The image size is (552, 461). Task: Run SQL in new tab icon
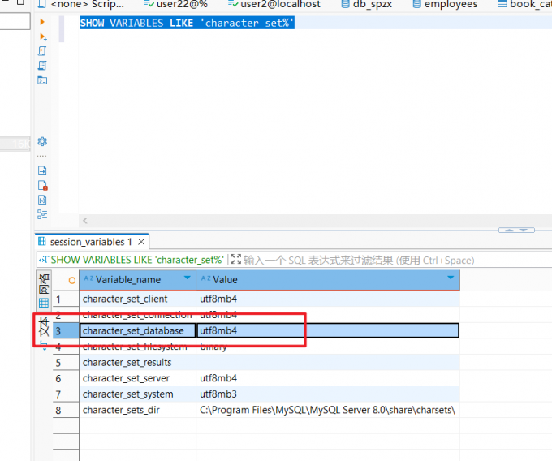click(42, 37)
